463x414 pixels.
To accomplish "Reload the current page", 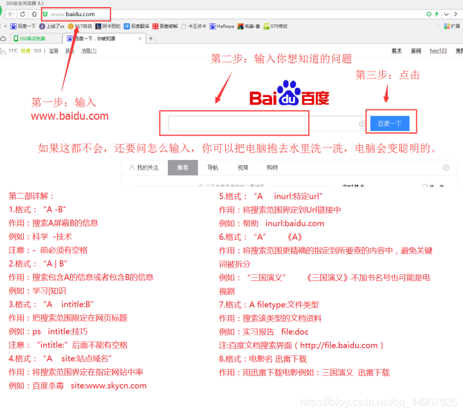I will point(23,14).
